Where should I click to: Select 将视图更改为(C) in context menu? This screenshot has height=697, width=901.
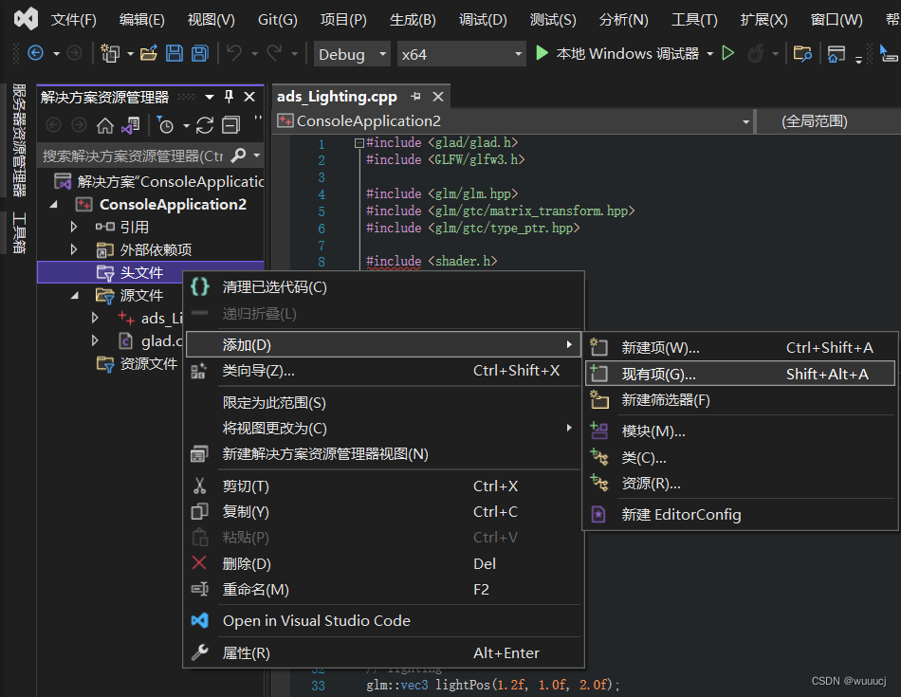(x=383, y=428)
